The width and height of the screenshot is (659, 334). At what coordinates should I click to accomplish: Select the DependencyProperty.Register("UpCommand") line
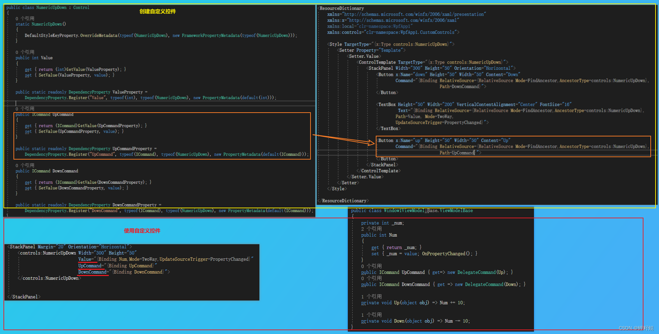(167, 154)
